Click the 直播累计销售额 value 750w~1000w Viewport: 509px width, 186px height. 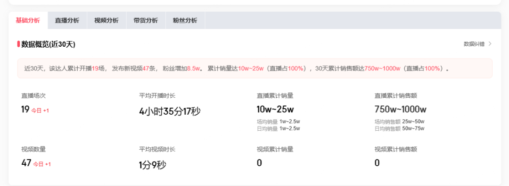click(400, 109)
